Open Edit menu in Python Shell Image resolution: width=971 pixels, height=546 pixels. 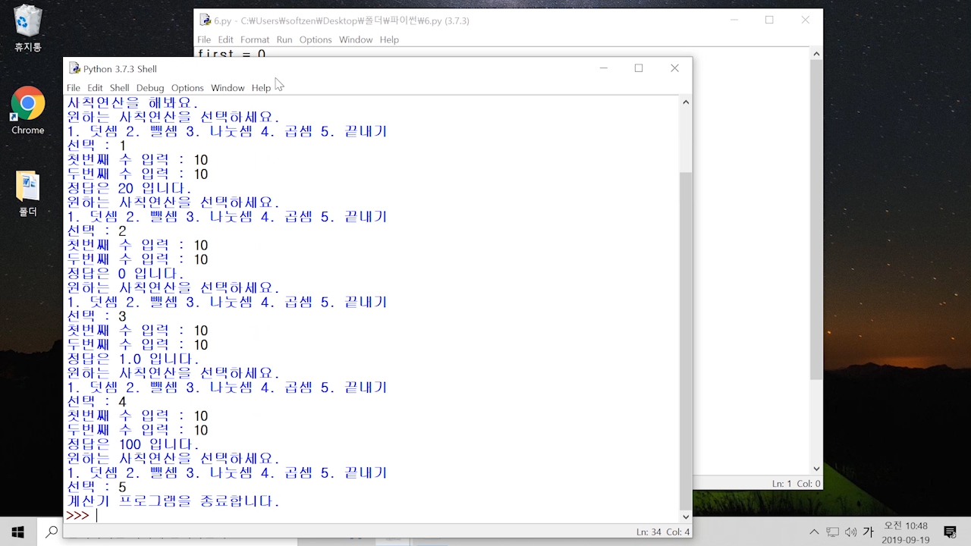coord(95,88)
